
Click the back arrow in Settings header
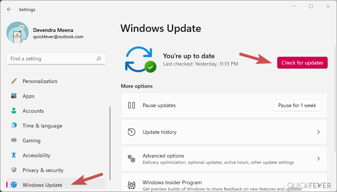point(9,9)
